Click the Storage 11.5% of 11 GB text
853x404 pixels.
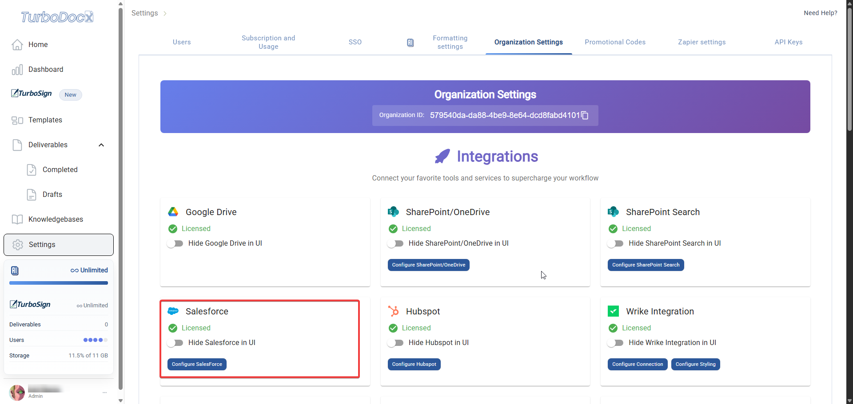pos(88,356)
